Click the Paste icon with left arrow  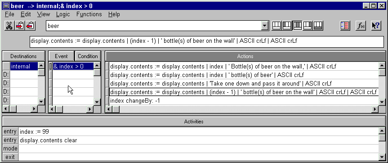tap(30, 26)
